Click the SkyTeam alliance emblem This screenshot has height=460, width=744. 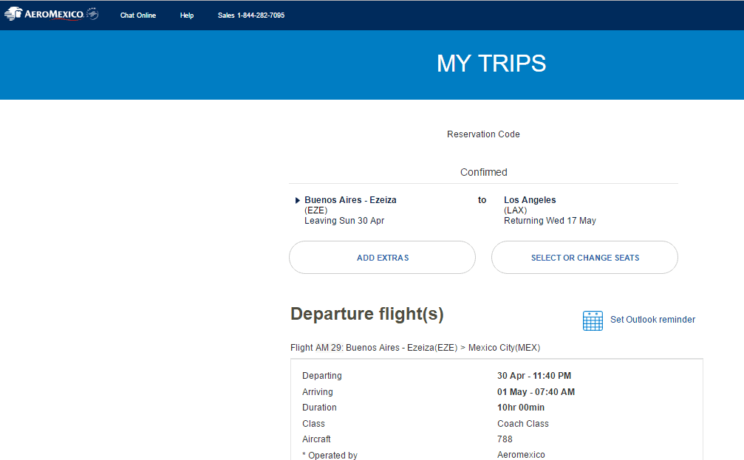click(x=92, y=14)
